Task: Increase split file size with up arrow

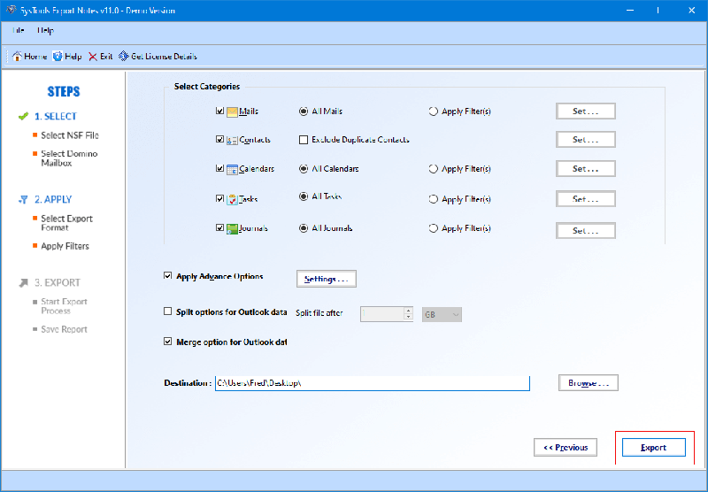Action: (408, 311)
